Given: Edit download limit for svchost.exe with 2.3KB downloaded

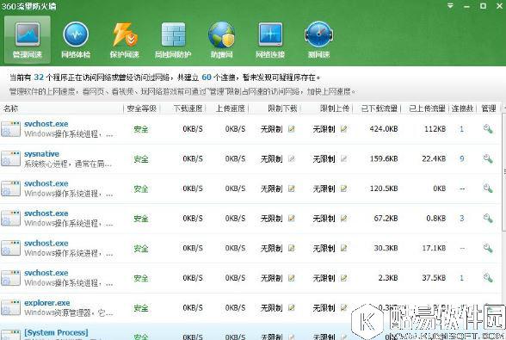Looking at the screenshot, I should click(292, 278).
